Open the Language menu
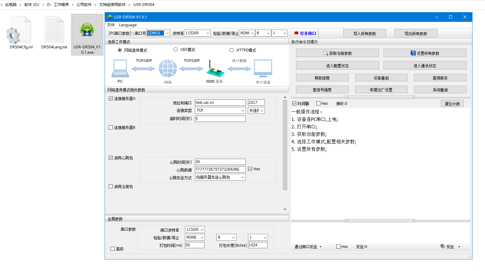 click(128, 25)
